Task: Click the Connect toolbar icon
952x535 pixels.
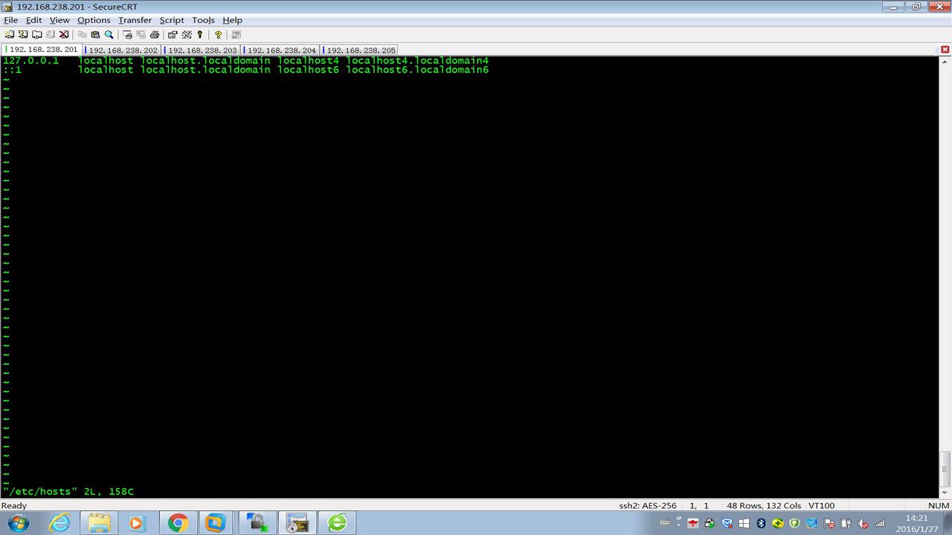Action: [10, 35]
